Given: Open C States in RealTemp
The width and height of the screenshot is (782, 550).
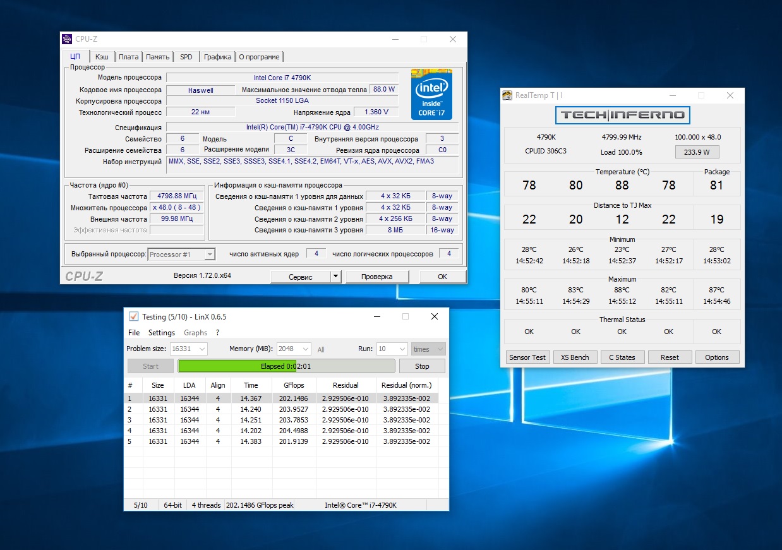Looking at the screenshot, I should coord(622,357).
